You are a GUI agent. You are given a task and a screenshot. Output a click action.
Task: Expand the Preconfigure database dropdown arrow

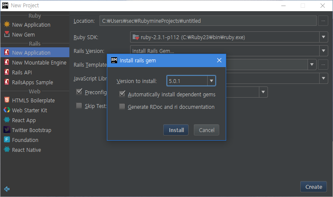click(263, 92)
